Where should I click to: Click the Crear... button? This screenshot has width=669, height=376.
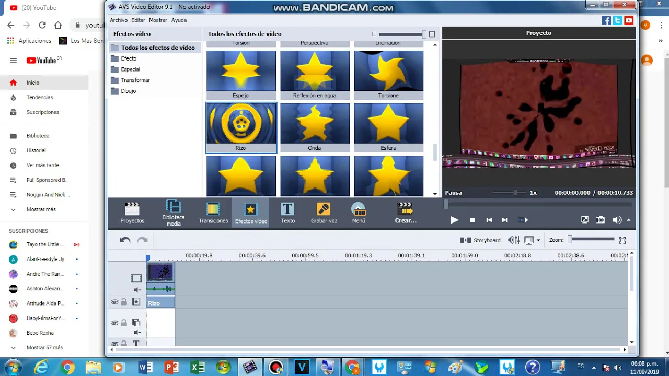point(406,213)
